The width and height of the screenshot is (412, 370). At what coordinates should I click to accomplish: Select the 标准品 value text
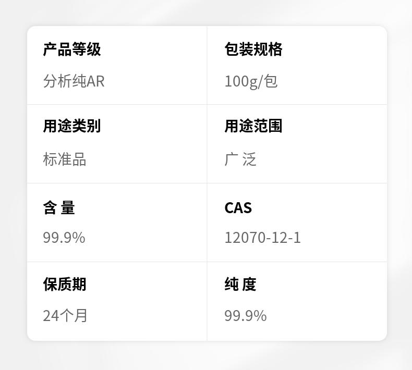tap(64, 159)
